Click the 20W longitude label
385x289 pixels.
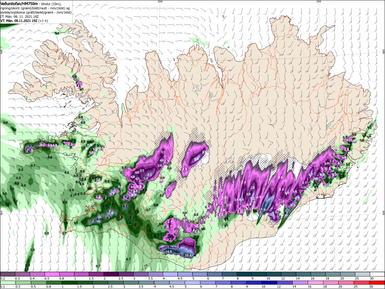(x=160, y=1)
